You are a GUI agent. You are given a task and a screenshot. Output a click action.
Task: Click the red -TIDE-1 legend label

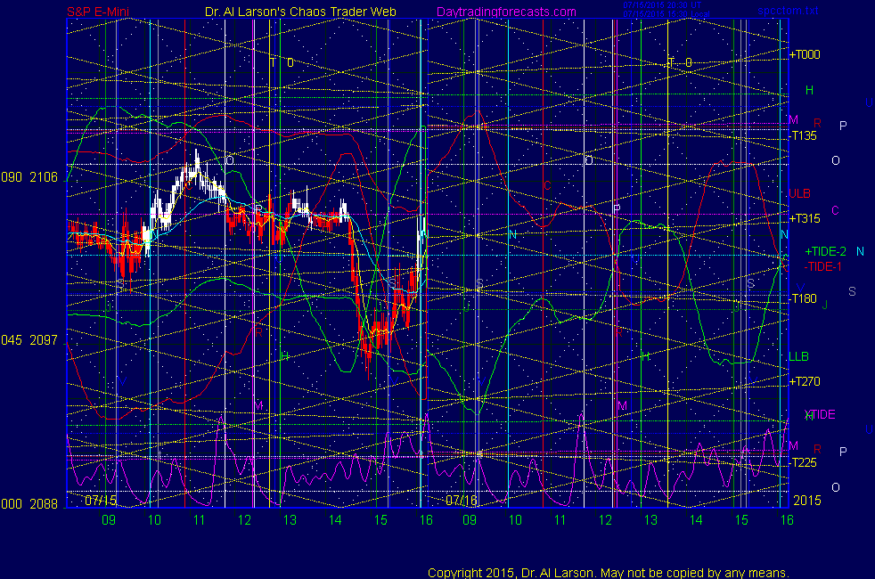822,266
